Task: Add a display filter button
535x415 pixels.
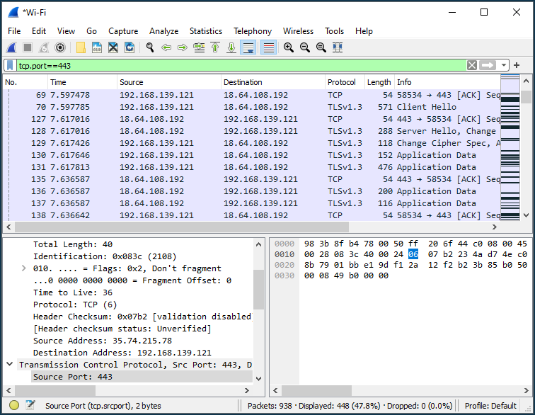Action: point(517,65)
